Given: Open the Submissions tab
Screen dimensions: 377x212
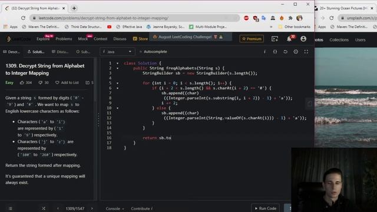Looking at the screenshot, I should (x=83, y=52).
